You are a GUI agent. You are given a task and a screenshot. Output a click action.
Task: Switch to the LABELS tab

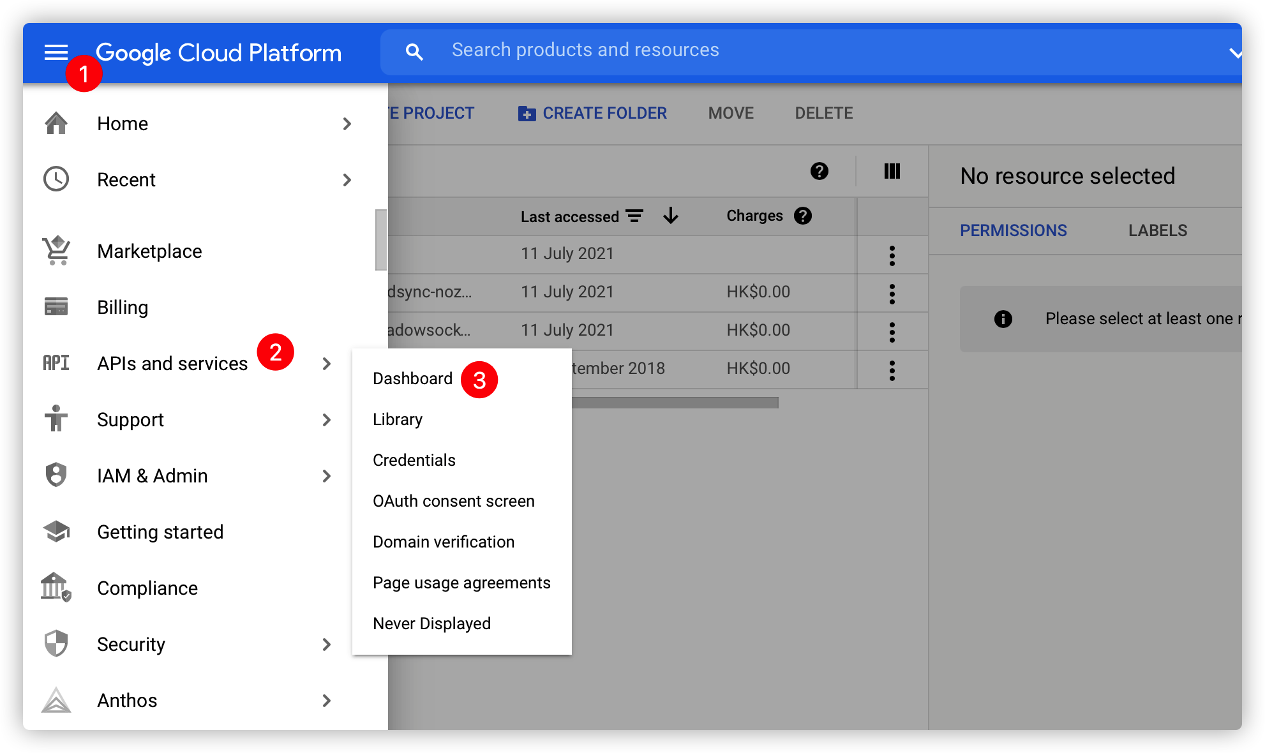point(1158,230)
